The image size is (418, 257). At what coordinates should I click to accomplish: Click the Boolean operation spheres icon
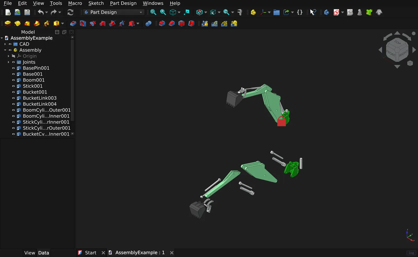coord(148,23)
